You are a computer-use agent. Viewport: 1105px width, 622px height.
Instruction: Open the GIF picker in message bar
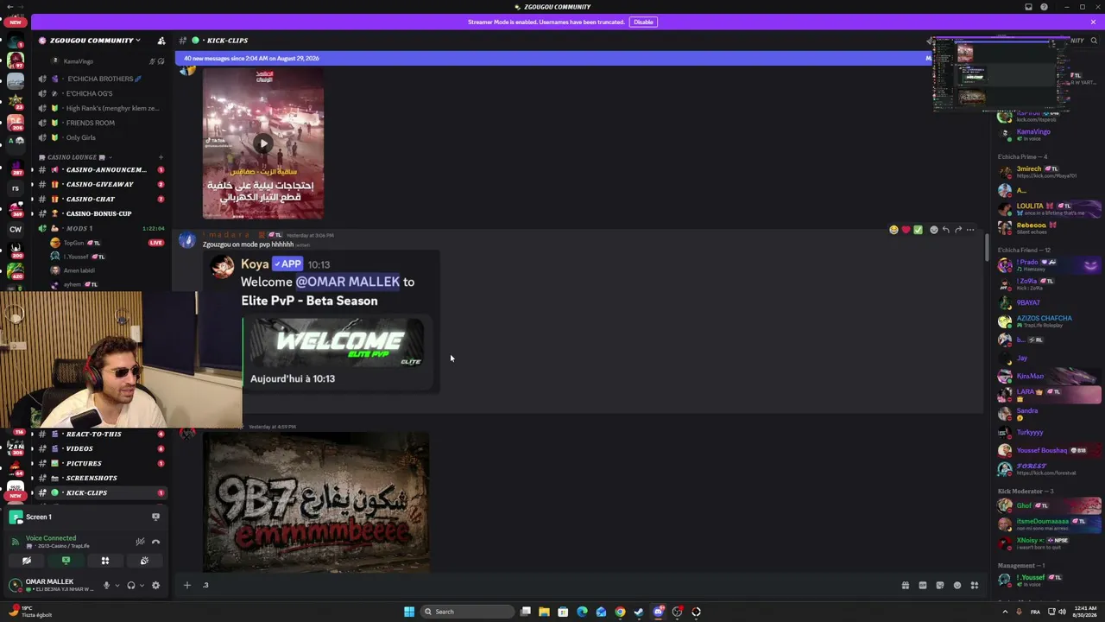923,586
